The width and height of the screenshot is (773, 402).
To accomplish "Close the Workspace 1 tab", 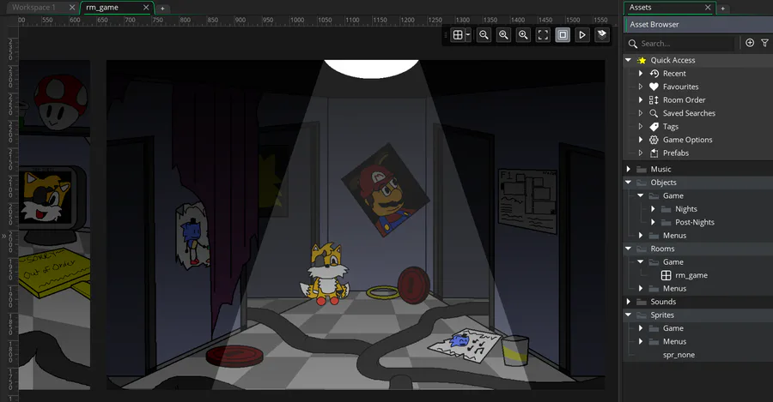I will (x=72, y=8).
